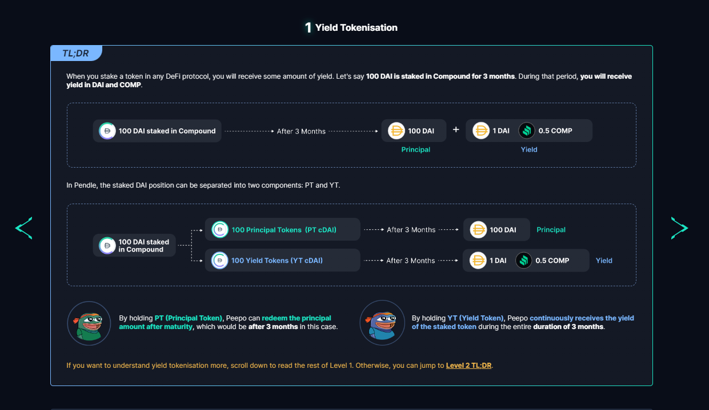Click the DAI coin icon beside top '1 DAI'
The image size is (709, 410).
click(x=481, y=131)
